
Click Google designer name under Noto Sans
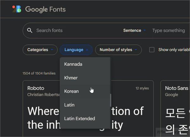[172, 95]
